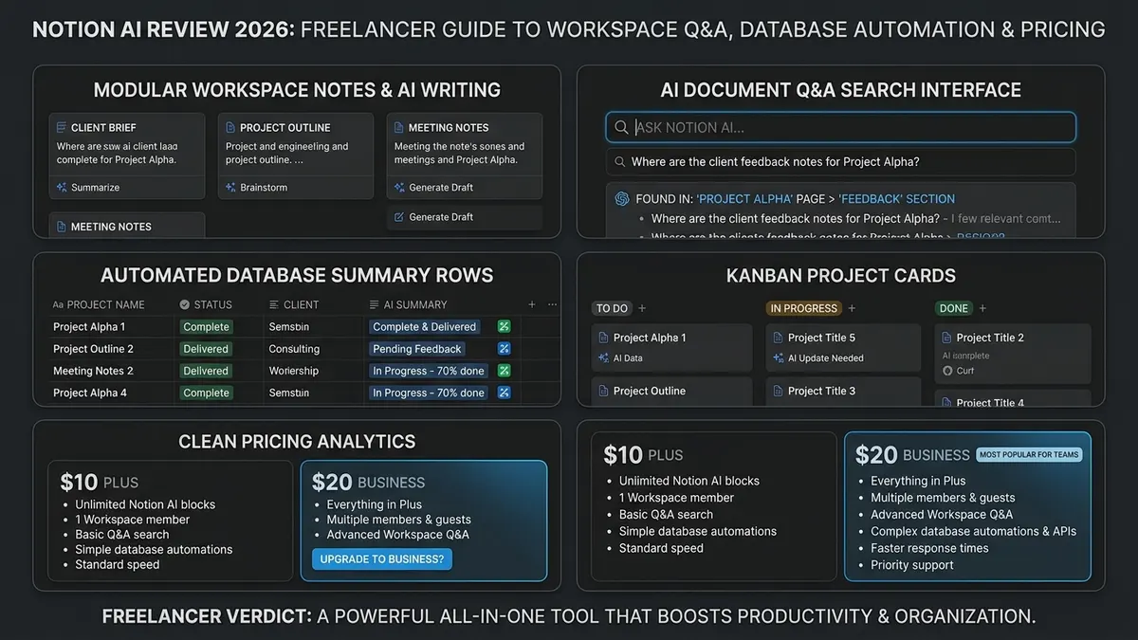Viewport: 1138px width, 640px height.
Task: Click the page icon on the Project Title 3 card
Action: [x=777, y=391]
